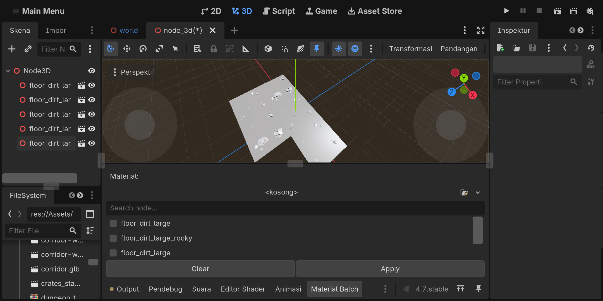
Task: Sort files in FileSystem panel
Action: point(90,231)
